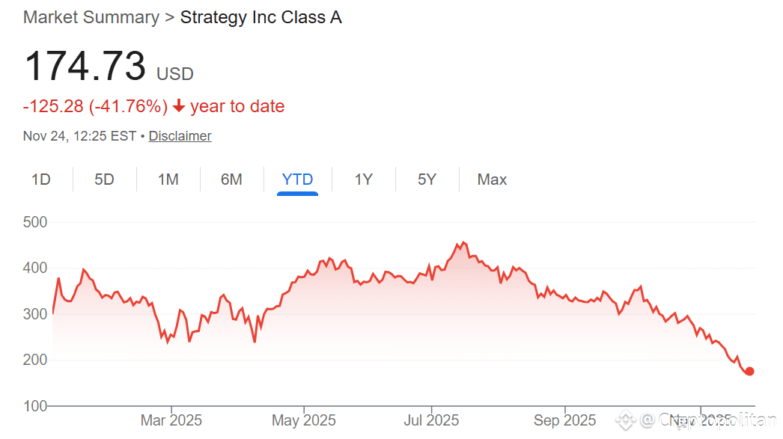Click the Nov 2025 axis label
783x439 pixels.
click(701, 420)
